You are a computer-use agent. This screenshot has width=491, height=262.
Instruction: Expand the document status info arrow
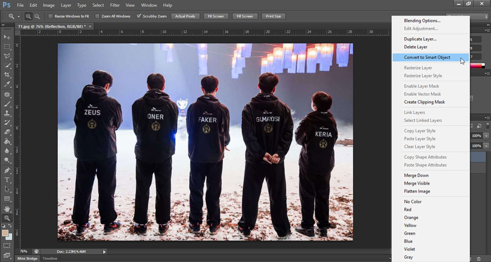[104, 251]
